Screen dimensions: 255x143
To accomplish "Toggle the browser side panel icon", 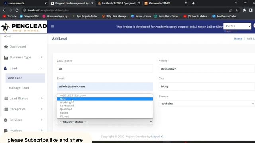I will coord(251,10).
